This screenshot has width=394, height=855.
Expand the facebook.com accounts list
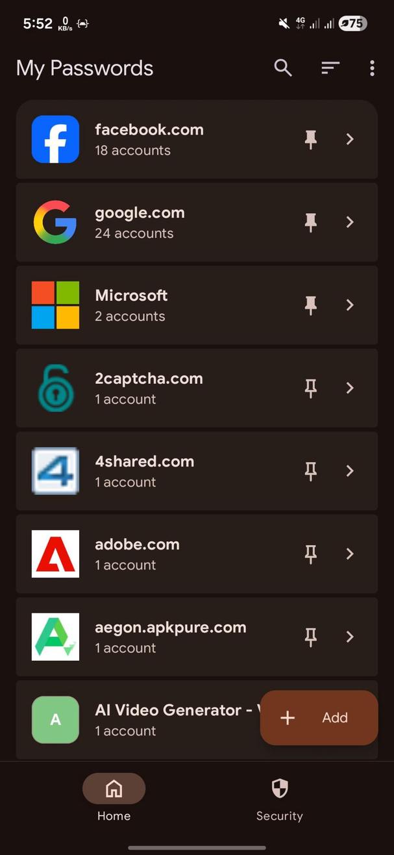(349, 139)
